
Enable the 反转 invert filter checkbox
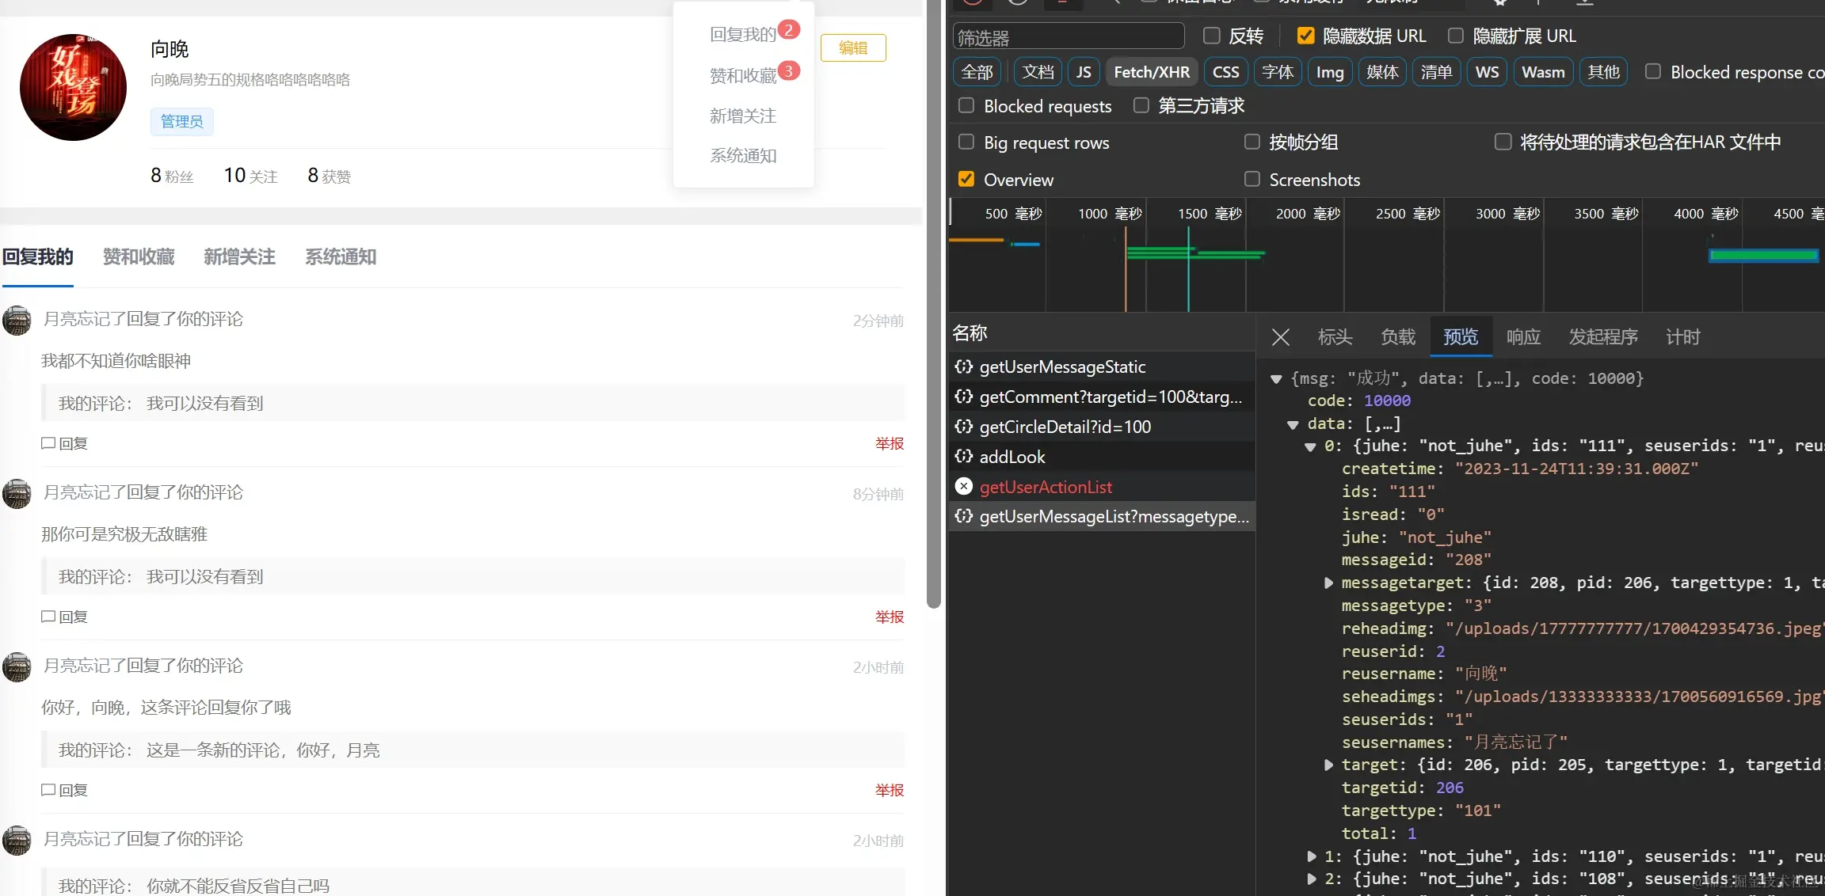coord(1211,36)
